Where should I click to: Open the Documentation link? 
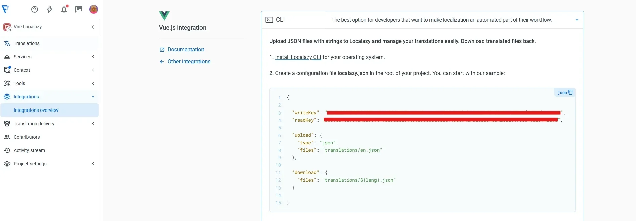coord(186,50)
